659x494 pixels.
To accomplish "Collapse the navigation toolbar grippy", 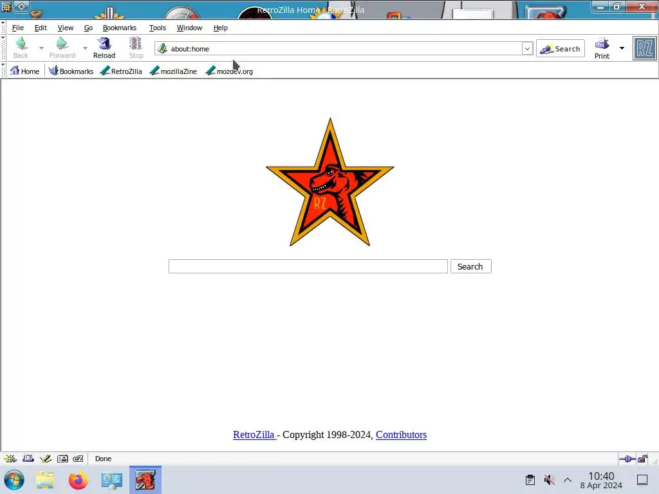I will click(x=3, y=48).
